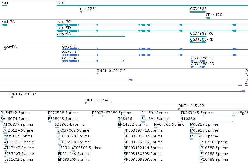Select the bs11c02.5prime EST label

[19, 160]
